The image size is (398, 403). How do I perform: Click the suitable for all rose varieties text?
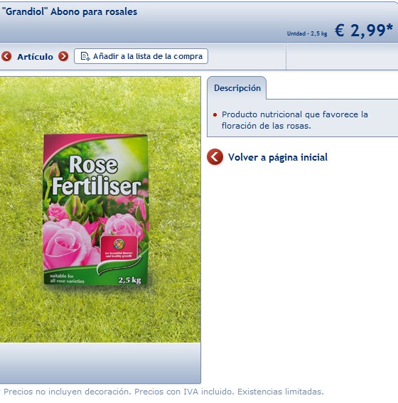coord(67,279)
